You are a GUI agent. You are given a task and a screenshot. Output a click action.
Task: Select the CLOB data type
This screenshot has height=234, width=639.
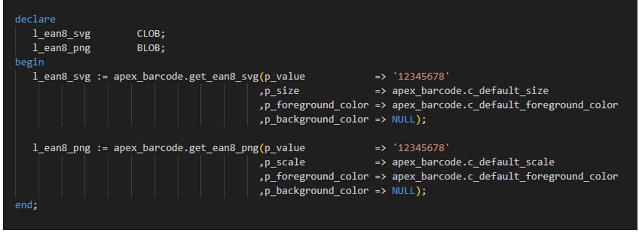tap(148, 34)
